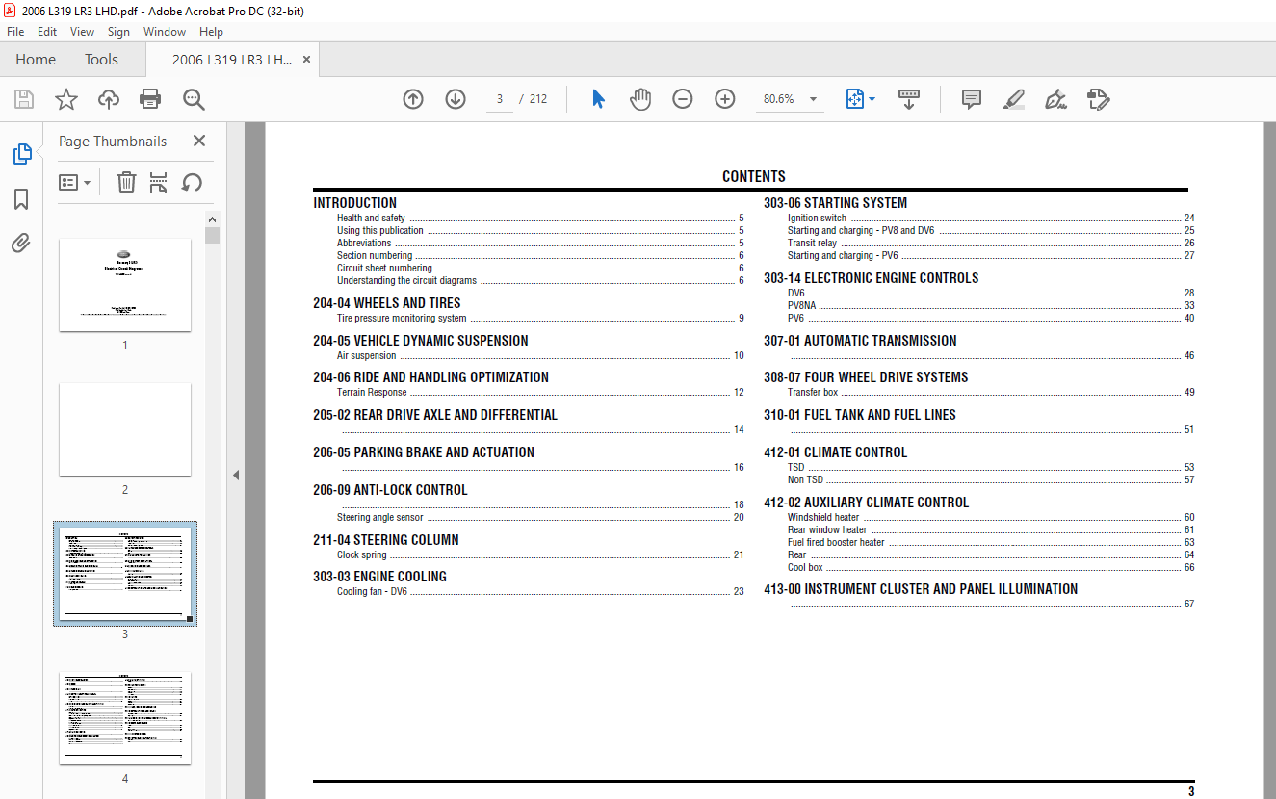Open the zoom level dropdown arrow

(814, 99)
